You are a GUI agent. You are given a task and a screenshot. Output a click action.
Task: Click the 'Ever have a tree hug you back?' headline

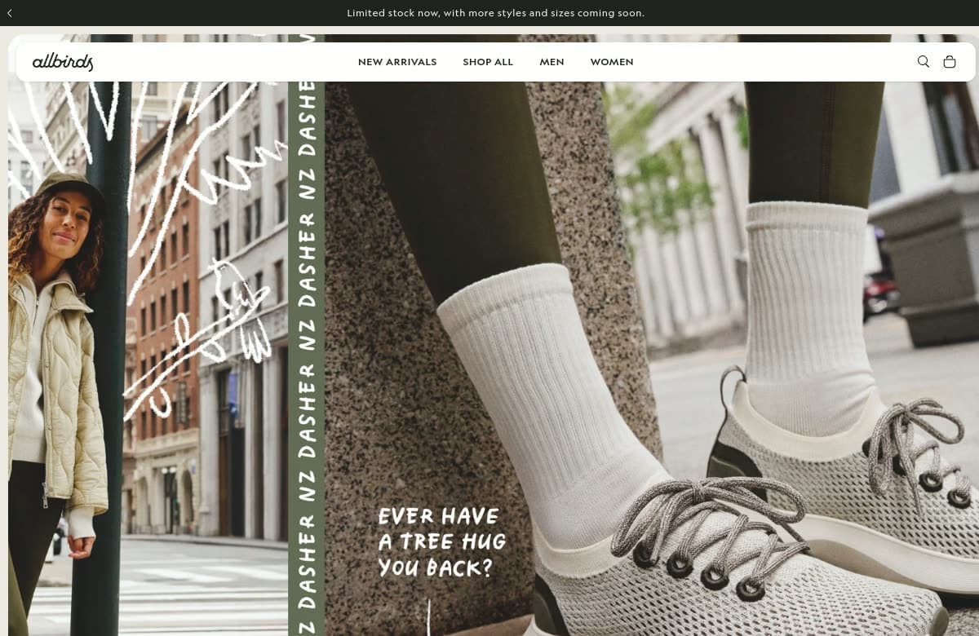click(441, 542)
